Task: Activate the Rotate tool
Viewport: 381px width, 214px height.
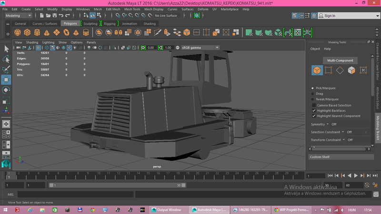Action: [6, 90]
